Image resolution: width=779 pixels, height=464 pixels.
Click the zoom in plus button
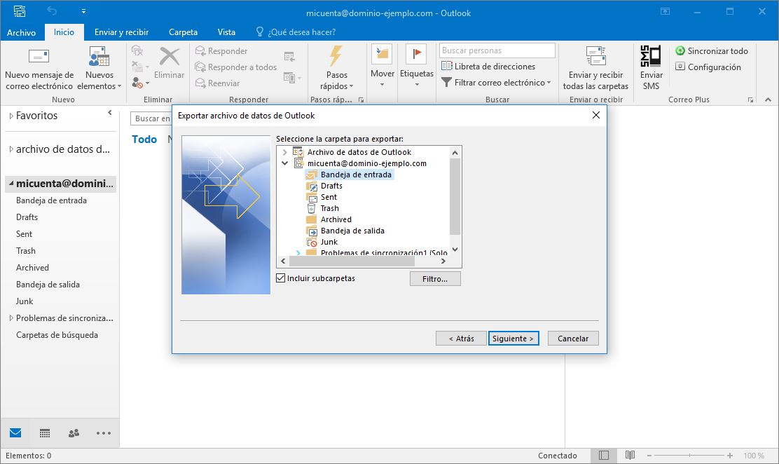click(730, 455)
